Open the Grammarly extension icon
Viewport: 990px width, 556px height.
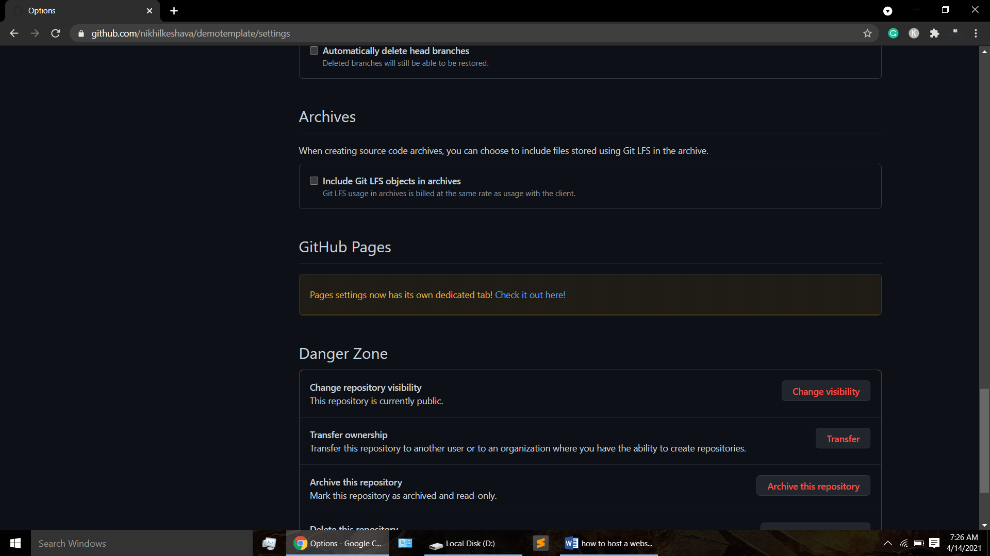[x=893, y=33]
